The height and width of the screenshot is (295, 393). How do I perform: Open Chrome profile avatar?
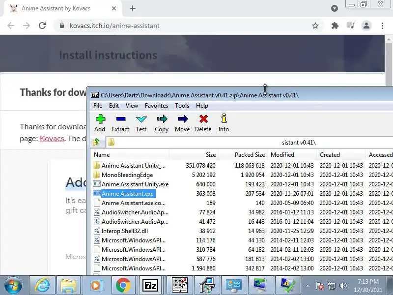click(366, 26)
